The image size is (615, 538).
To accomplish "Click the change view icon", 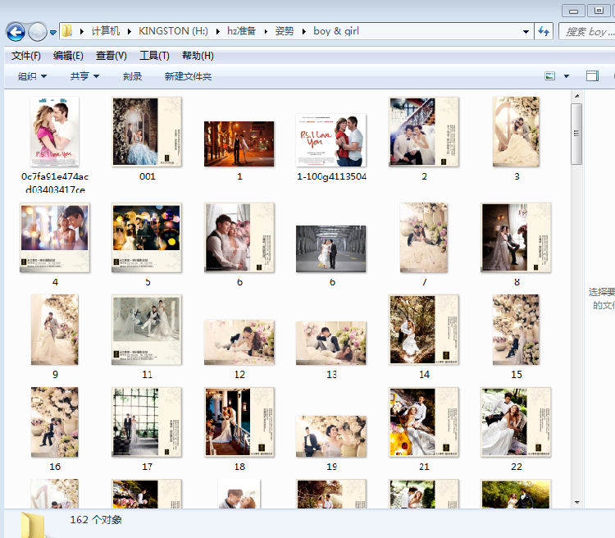I will point(550,76).
